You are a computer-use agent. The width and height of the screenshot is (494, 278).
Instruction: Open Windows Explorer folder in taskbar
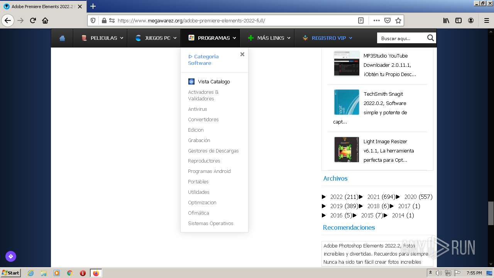(x=44, y=273)
